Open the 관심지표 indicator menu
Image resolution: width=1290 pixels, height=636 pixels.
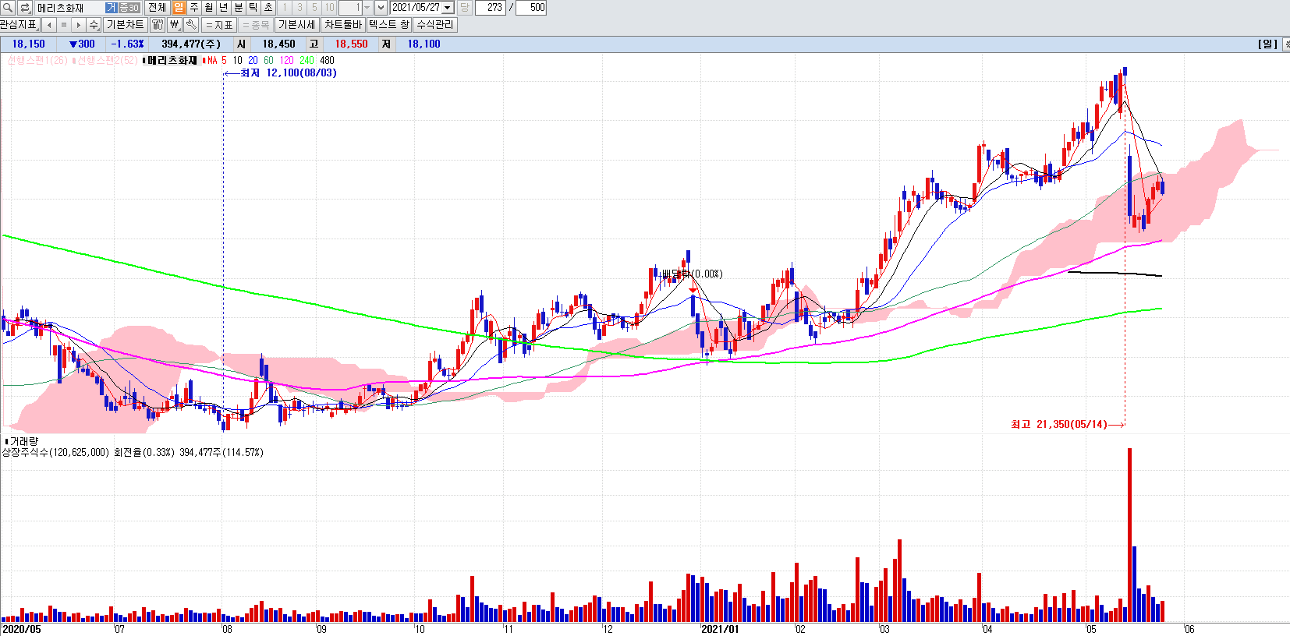pyautogui.click(x=19, y=25)
